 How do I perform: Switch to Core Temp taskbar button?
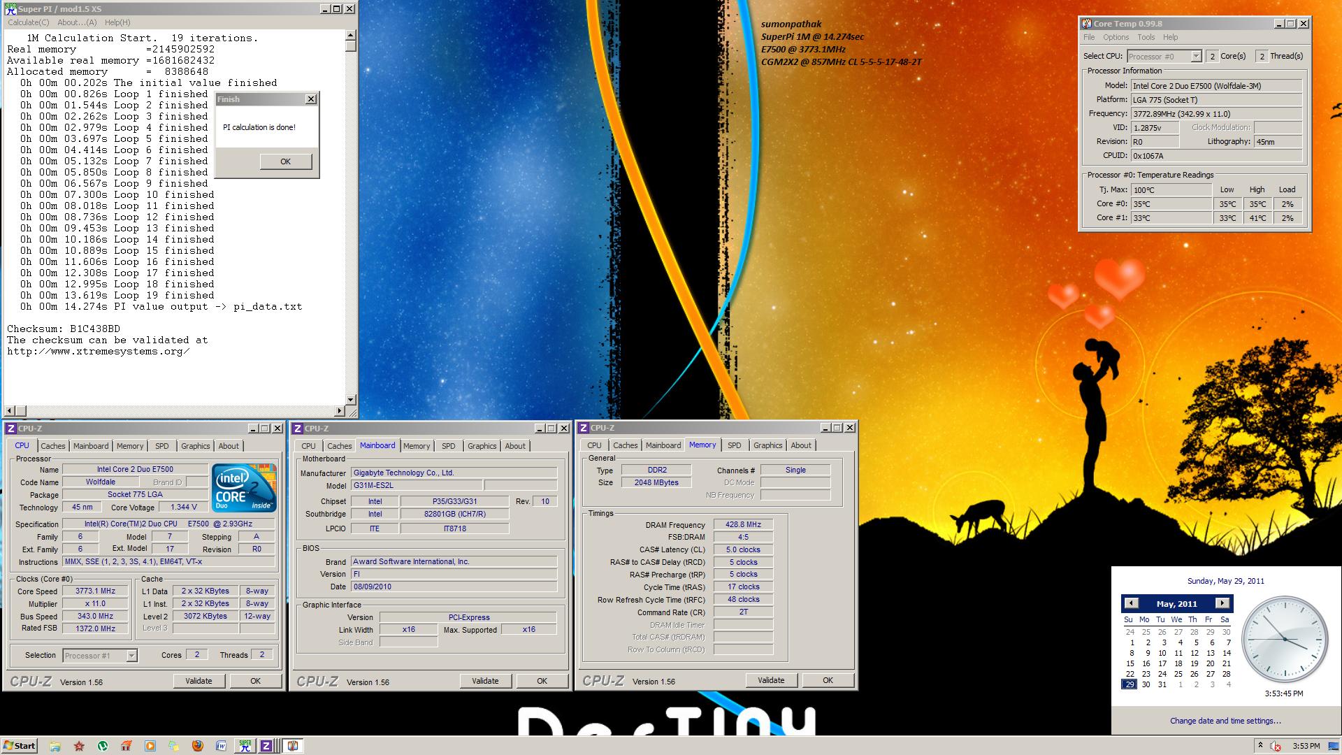tap(293, 746)
